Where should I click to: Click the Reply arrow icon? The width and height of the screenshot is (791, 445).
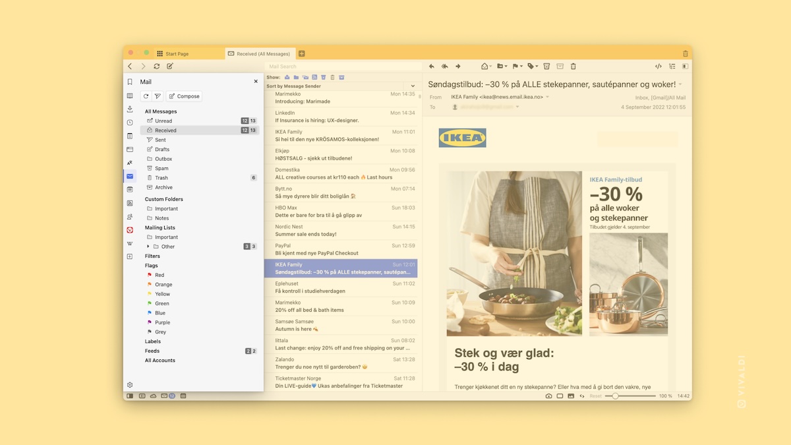pyautogui.click(x=432, y=67)
